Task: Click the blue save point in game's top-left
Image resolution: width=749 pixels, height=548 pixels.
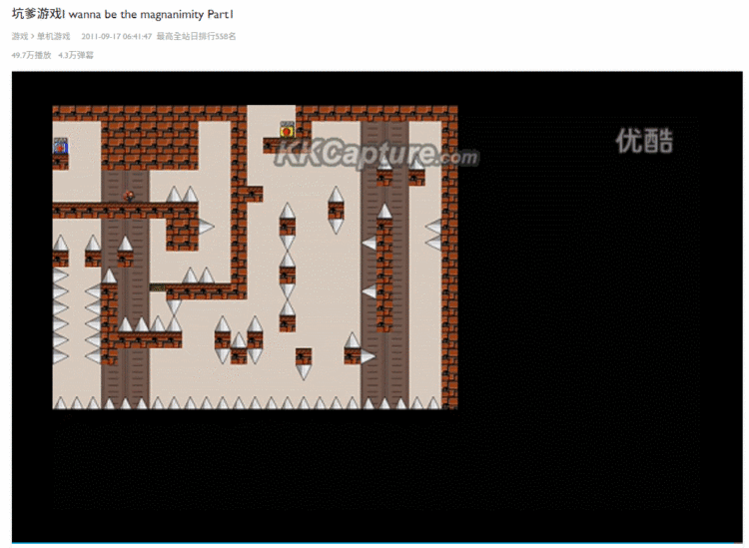Action: [60, 146]
